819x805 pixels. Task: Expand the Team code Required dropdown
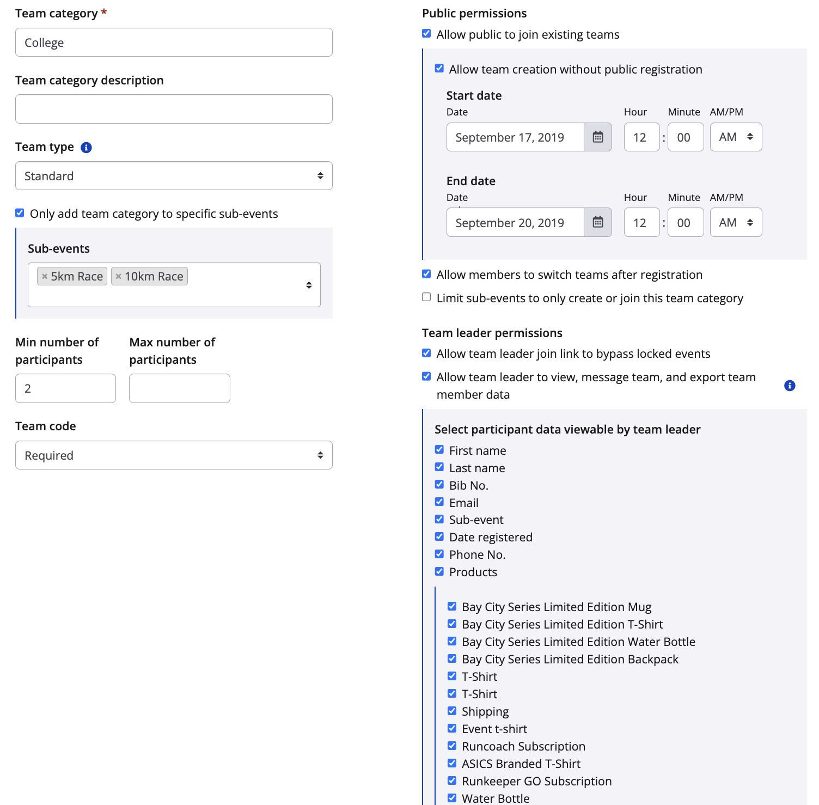coord(174,455)
